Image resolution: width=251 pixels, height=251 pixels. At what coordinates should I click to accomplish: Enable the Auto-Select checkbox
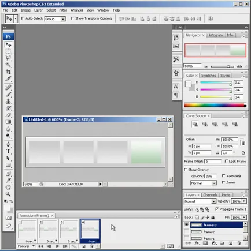23,18
